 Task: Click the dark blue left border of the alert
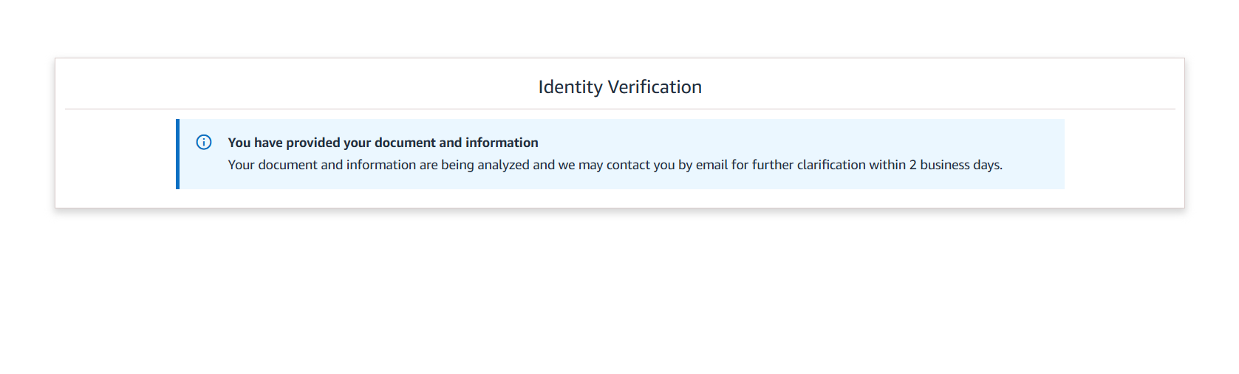tap(177, 154)
